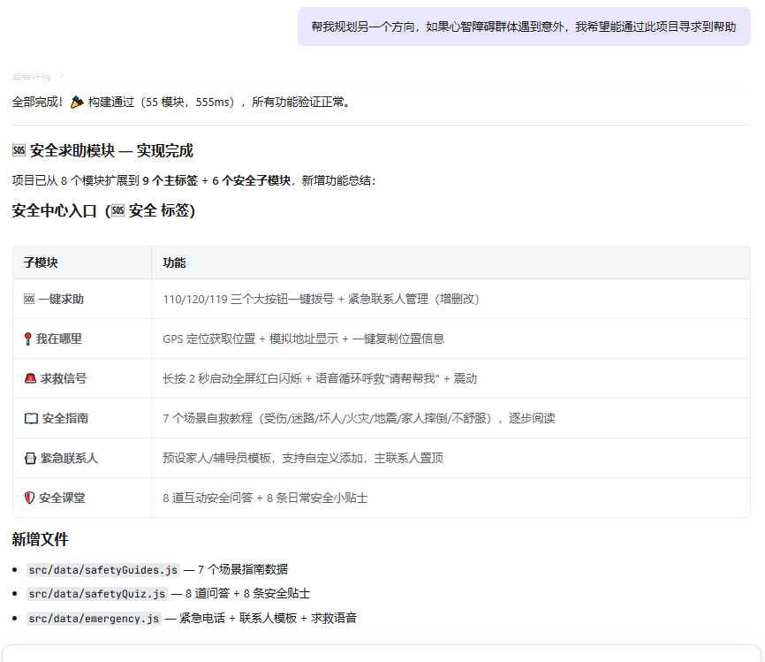This screenshot has height=662, width=765.
Task: Click the 新增文件 section heading
Action: click(40, 540)
